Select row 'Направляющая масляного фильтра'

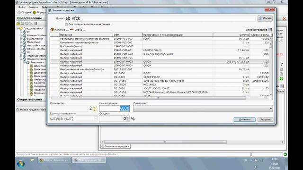[x=160, y=69]
